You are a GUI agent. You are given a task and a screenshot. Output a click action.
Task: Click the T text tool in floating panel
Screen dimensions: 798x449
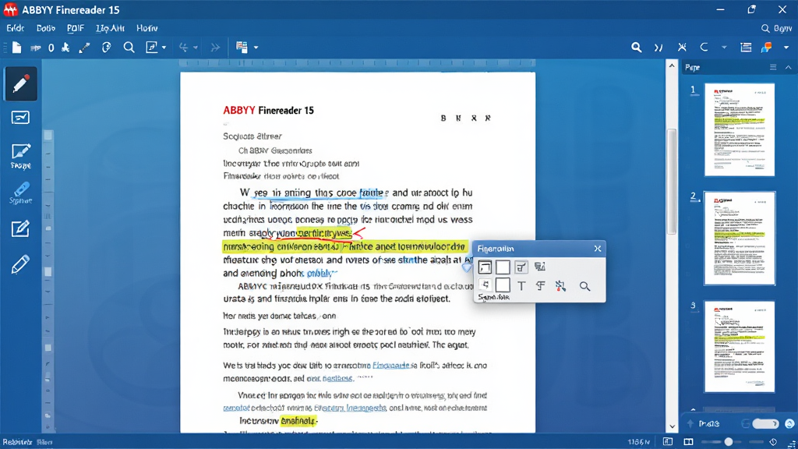(521, 286)
